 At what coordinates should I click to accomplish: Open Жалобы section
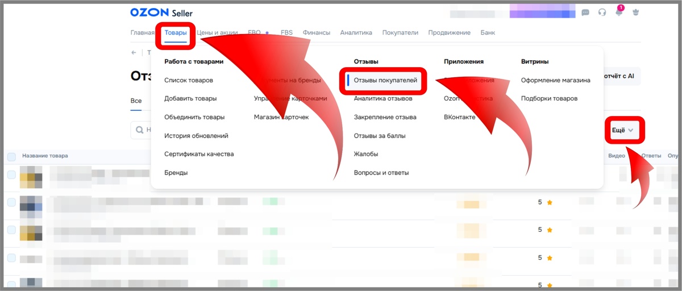(x=366, y=154)
